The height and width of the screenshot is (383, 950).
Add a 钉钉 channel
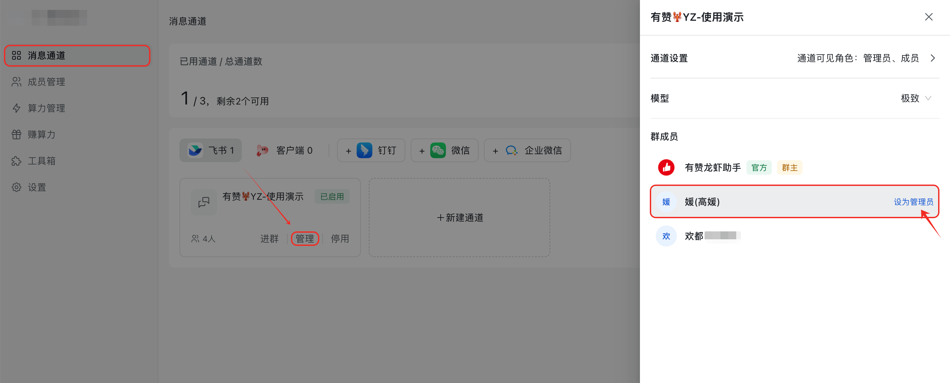(371, 150)
